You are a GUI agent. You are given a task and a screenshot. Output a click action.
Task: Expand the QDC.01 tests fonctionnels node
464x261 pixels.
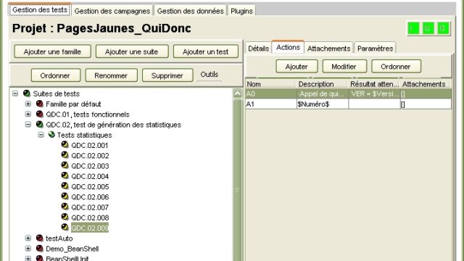pos(28,115)
